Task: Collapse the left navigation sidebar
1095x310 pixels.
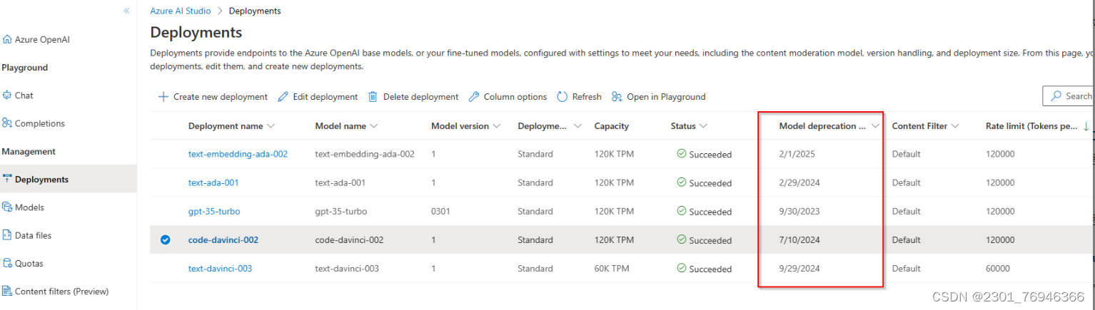Action: (x=126, y=11)
